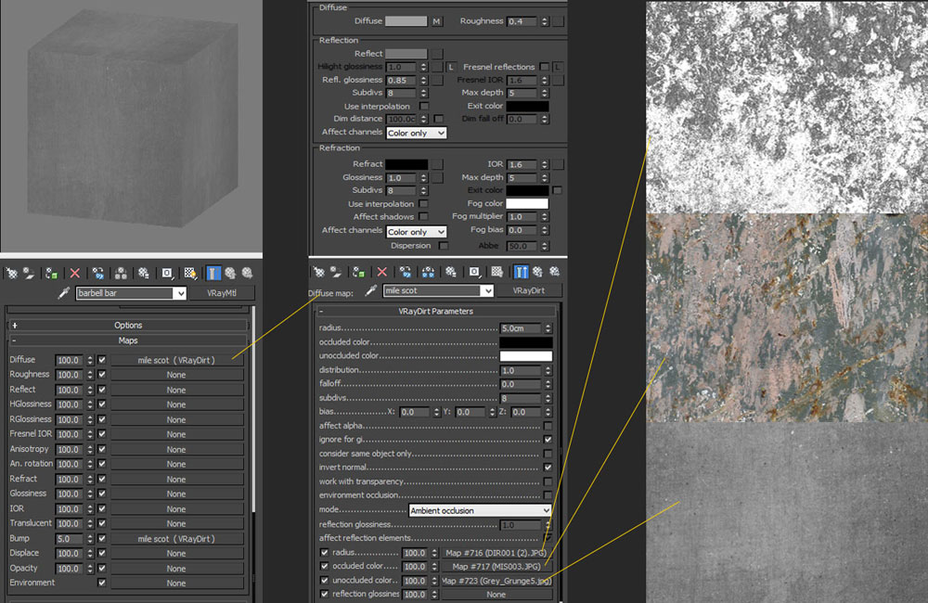
Task: Click the VRayMtl material type button
Action: click(221, 293)
